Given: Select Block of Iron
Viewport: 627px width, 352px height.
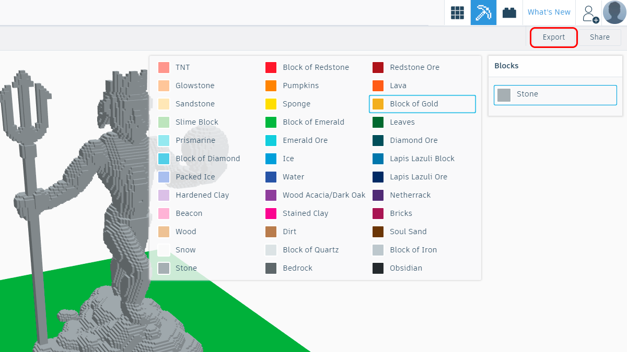Looking at the screenshot, I should (x=422, y=250).
